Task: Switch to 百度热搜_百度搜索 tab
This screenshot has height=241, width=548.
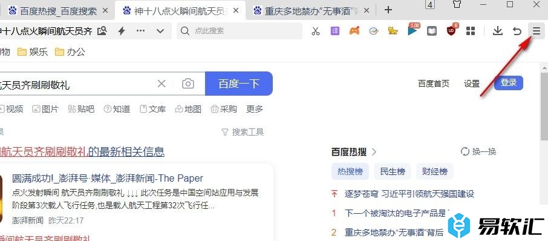Action: [58, 11]
